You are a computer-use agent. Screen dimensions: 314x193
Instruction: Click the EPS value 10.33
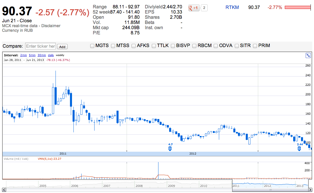(176, 12)
